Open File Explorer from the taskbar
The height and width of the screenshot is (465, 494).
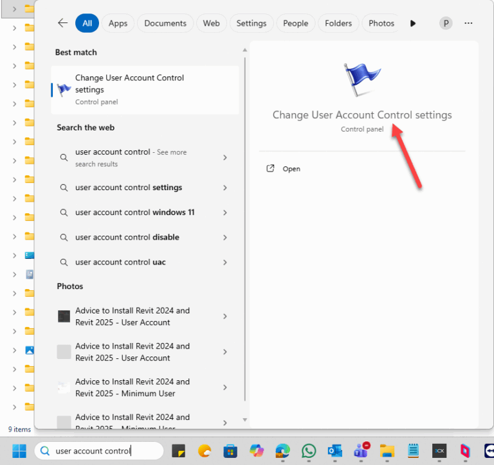[x=387, y=451]
